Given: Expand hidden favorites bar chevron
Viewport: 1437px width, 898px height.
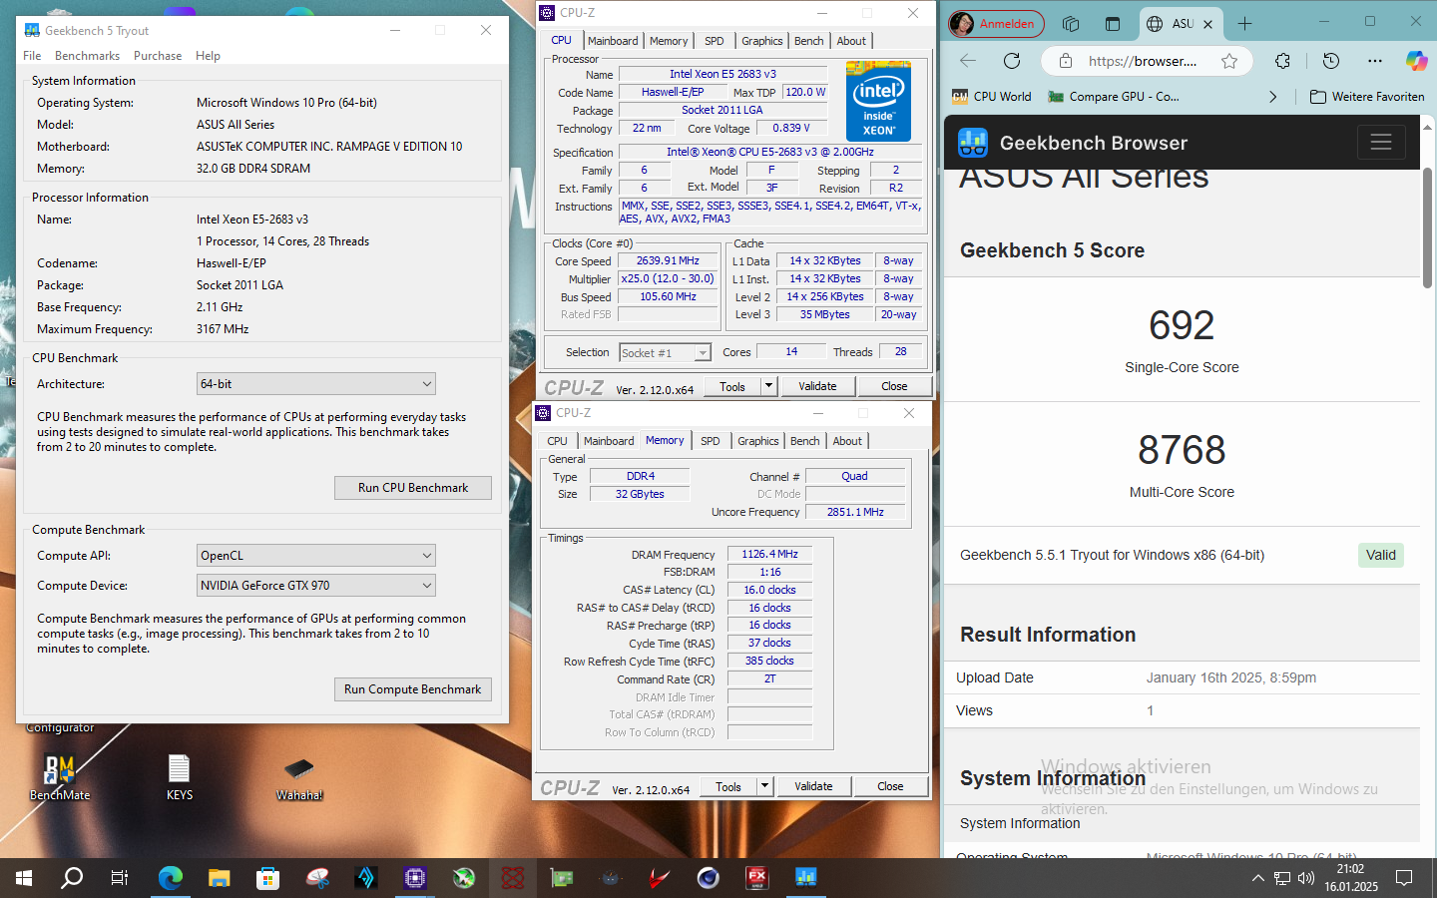Looking at the screenshot, I should pos(1272,97).
